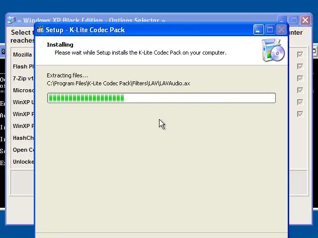Toggle the first WinXP row checkbox
The width and height of the screenshot is (318, 238).
[x=300, y=102]
